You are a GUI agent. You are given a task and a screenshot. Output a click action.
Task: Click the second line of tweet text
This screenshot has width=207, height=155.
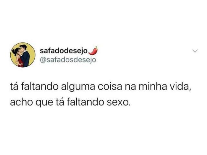[70, 103]
